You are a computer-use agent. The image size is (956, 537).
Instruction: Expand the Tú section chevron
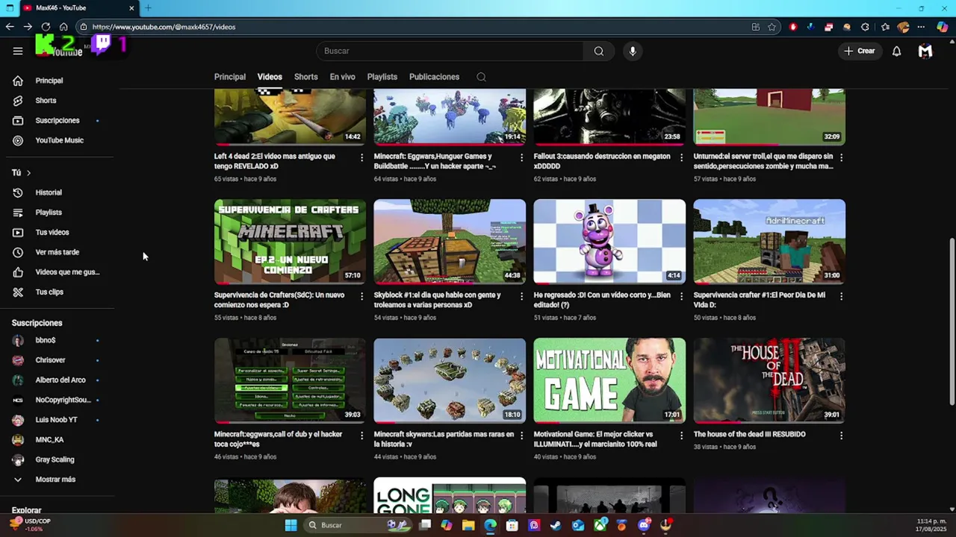pos(28,173)
